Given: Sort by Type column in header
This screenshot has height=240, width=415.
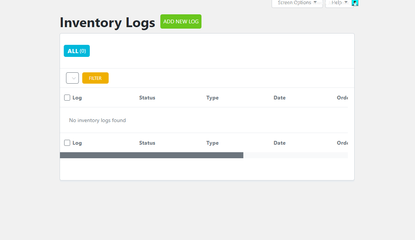Looking at the screenshot, I should 212,98.
